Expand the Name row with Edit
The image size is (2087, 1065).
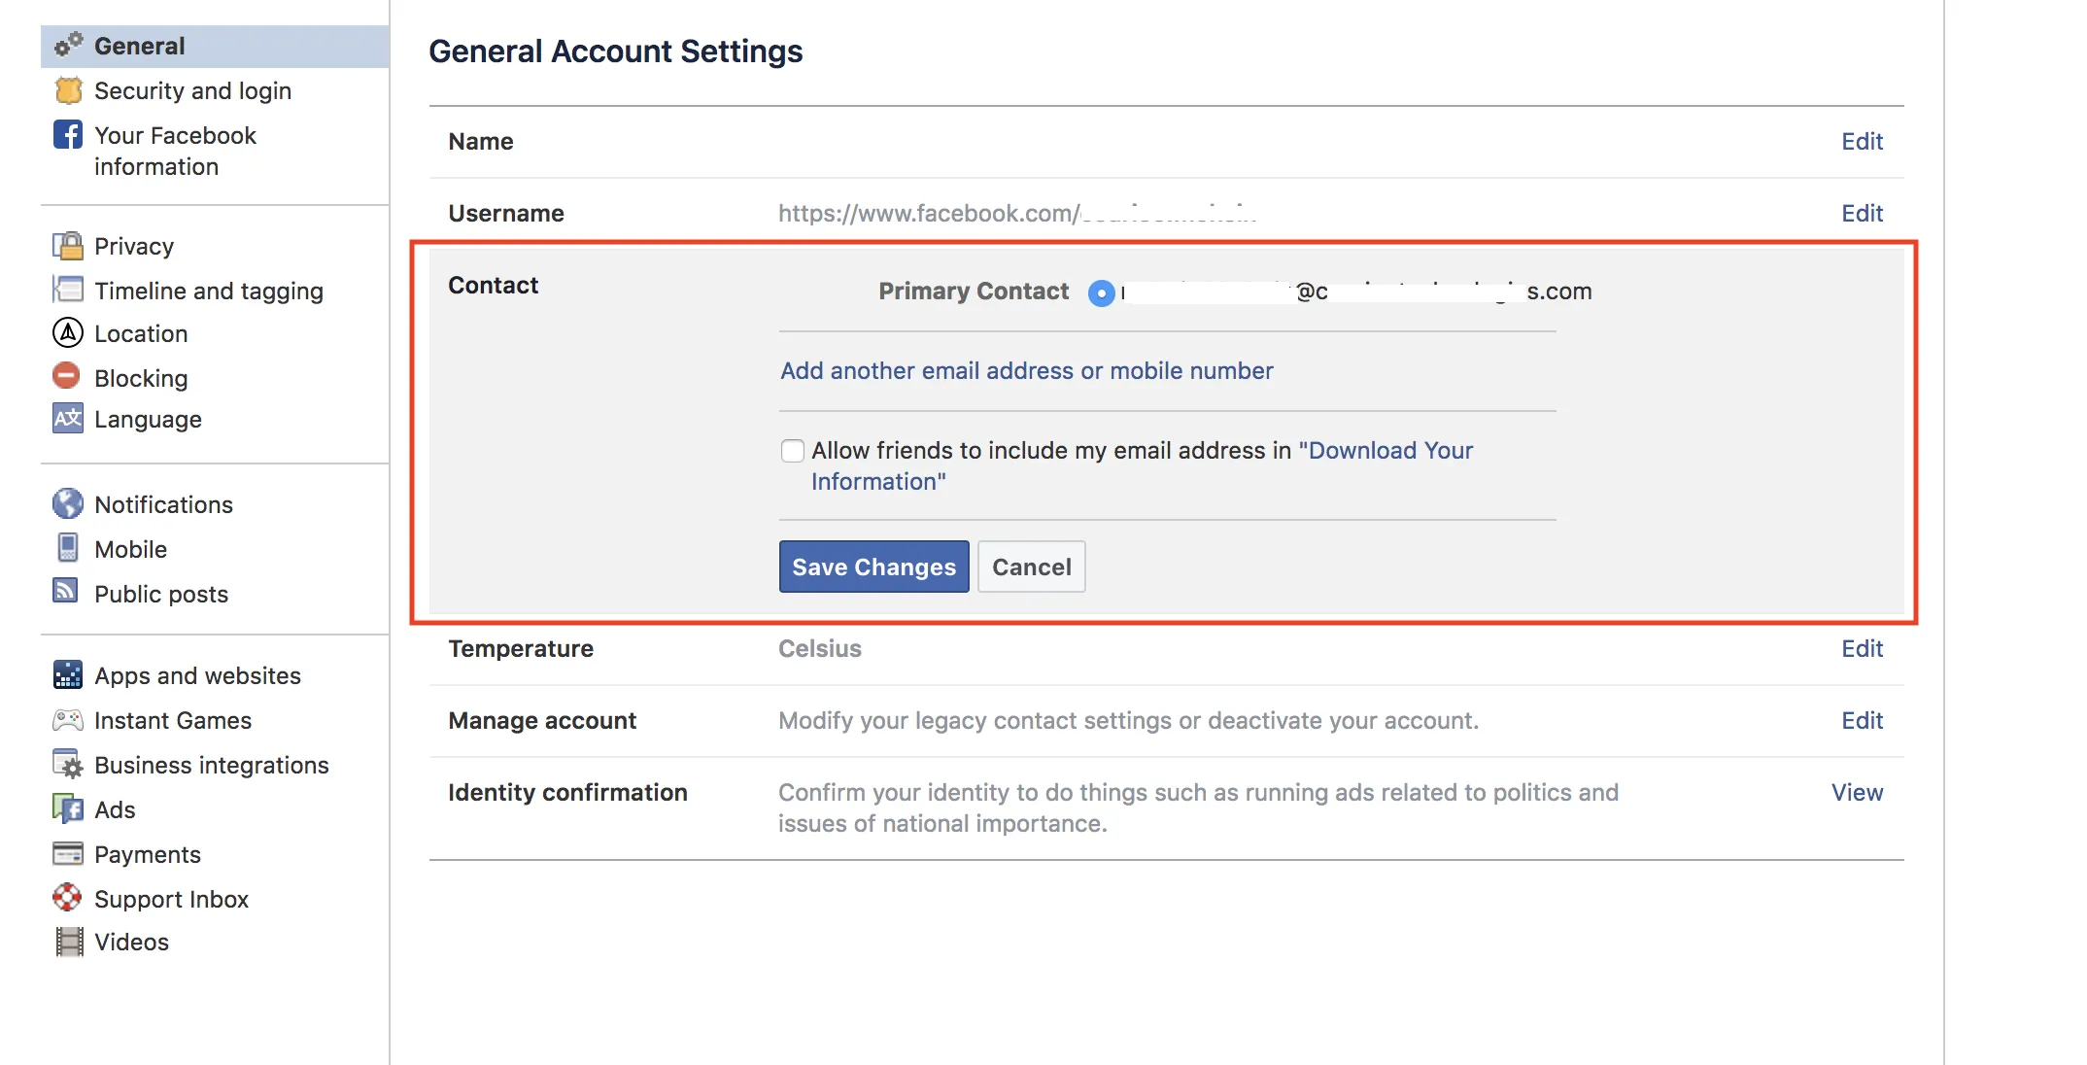point(1862,142)
